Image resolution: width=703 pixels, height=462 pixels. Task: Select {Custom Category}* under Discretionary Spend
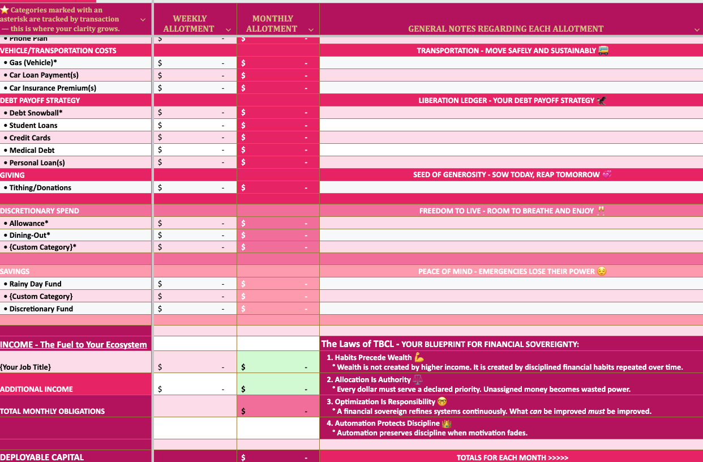click(x=76, y=247)
